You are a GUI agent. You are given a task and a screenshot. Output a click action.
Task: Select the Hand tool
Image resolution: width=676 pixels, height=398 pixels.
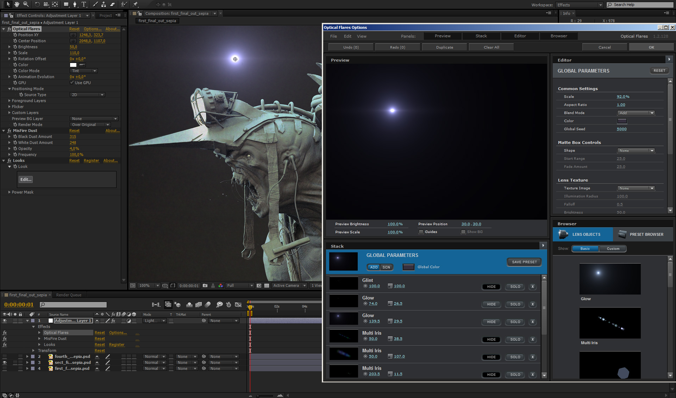coord(17,4)
